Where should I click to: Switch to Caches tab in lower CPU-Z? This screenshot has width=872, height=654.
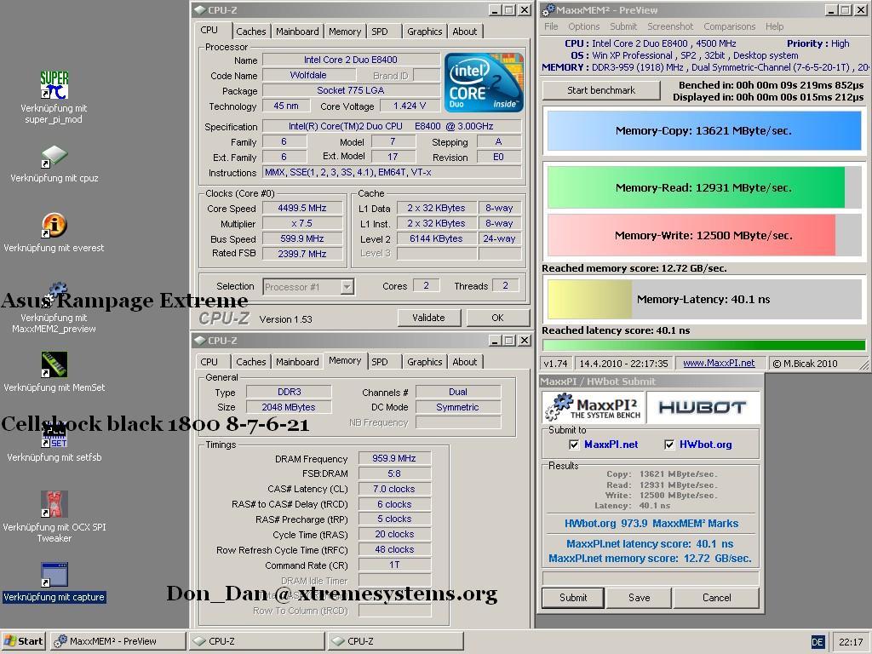[251, 362]
